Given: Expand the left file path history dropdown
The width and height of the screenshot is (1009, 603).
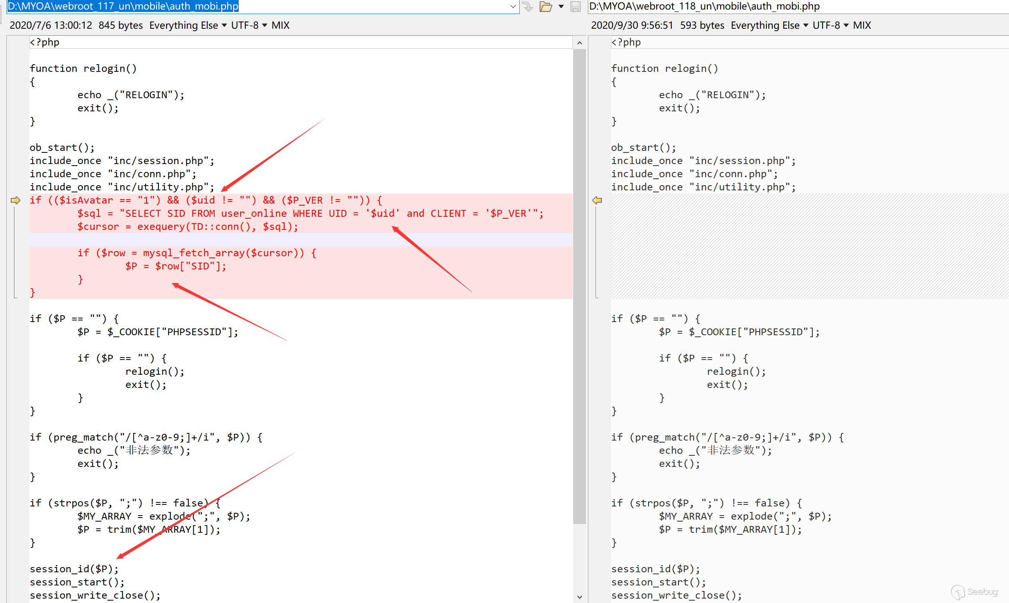Looking at the screenshot, I should pos(513,6).
